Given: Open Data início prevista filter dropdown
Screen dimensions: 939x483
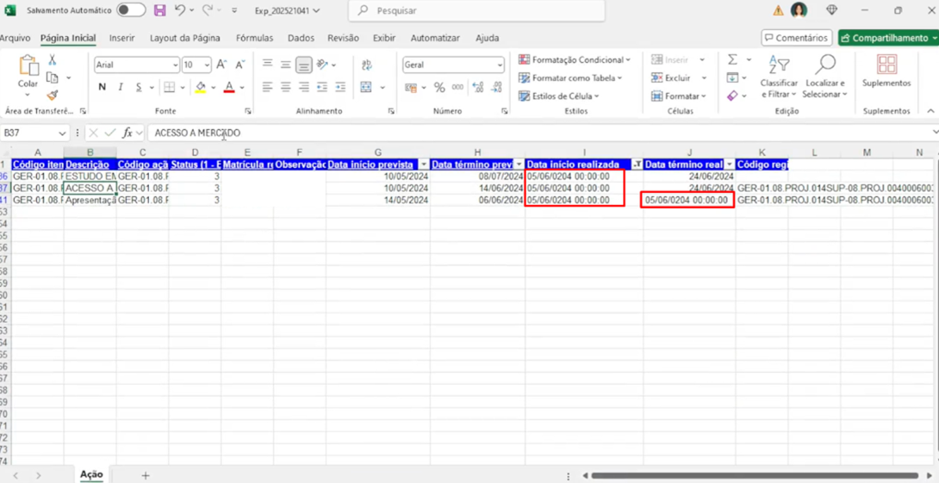Looking at the screenshot, I should click(x=424, y=164).
